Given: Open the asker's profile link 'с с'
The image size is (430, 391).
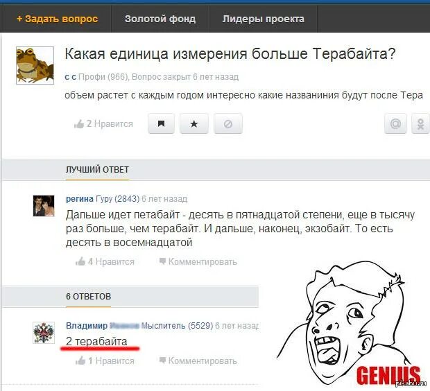Looking at the screenshot, I should [71, 77].
